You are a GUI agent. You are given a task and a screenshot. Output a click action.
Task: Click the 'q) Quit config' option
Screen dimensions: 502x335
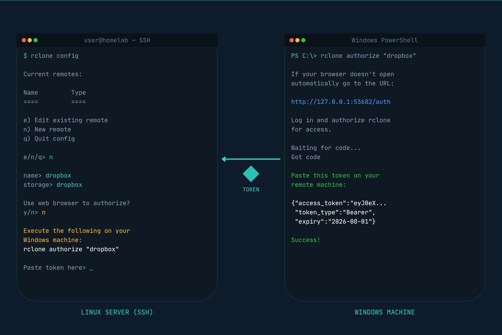(49, 139)
